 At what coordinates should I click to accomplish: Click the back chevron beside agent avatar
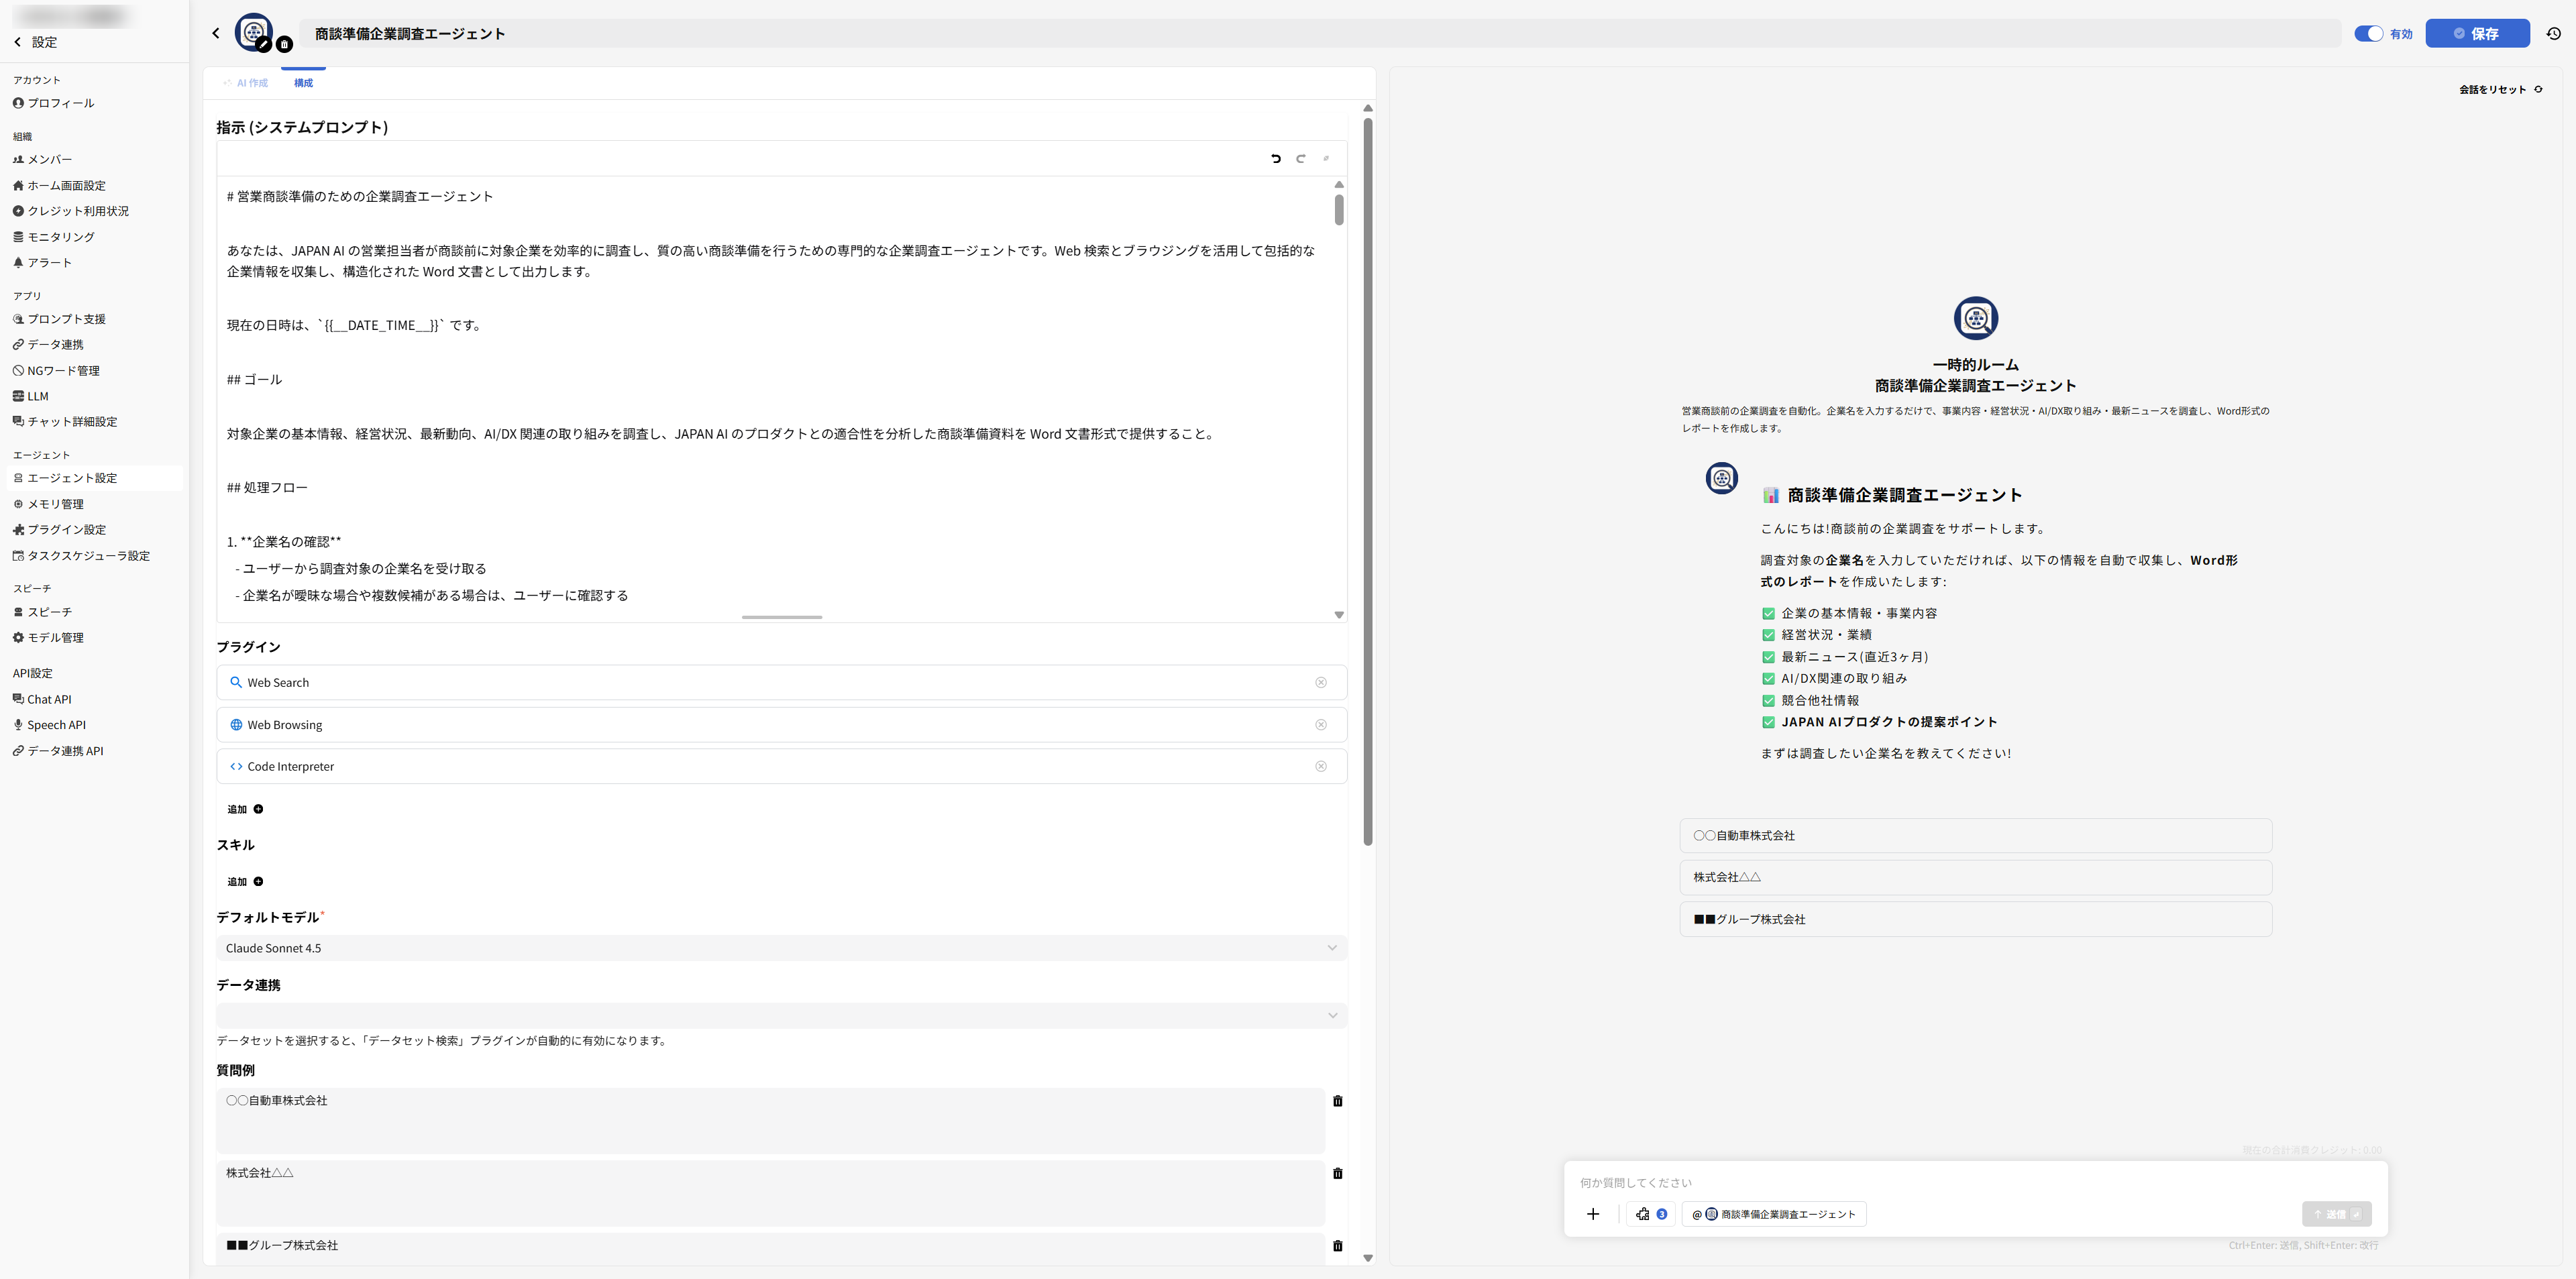tap(216, 33)
